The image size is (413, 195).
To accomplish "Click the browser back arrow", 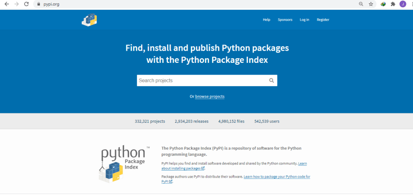I will (7, 4).
